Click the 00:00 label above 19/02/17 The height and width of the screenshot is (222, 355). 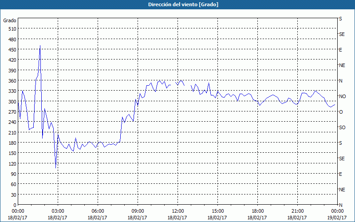pyautogui.click(x=337, y=211)
